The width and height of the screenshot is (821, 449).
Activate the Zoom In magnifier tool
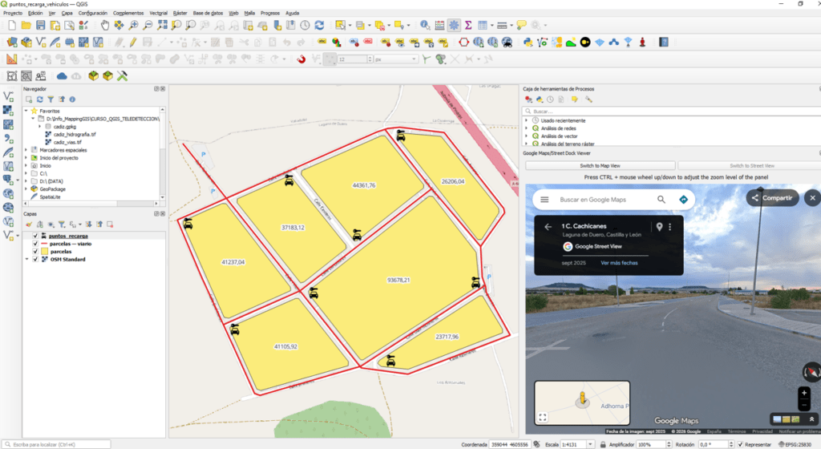coord(134,25)
